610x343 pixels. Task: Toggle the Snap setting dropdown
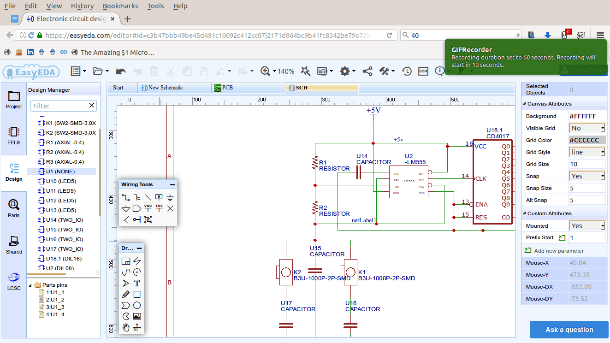point(586,176)
